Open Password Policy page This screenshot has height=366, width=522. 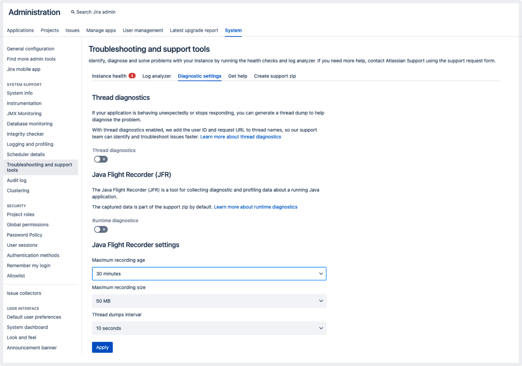coord(25,235)
